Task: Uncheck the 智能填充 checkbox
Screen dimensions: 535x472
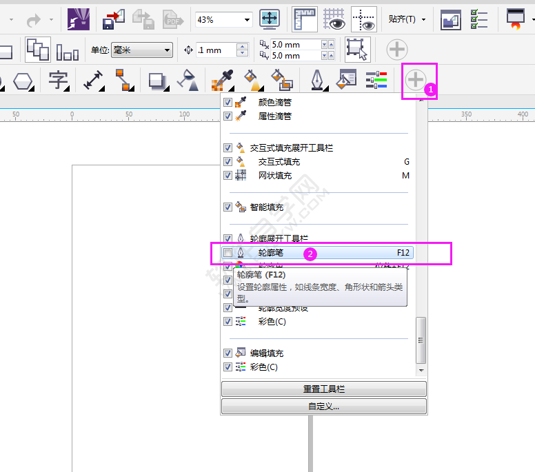Action: [228, 207]
